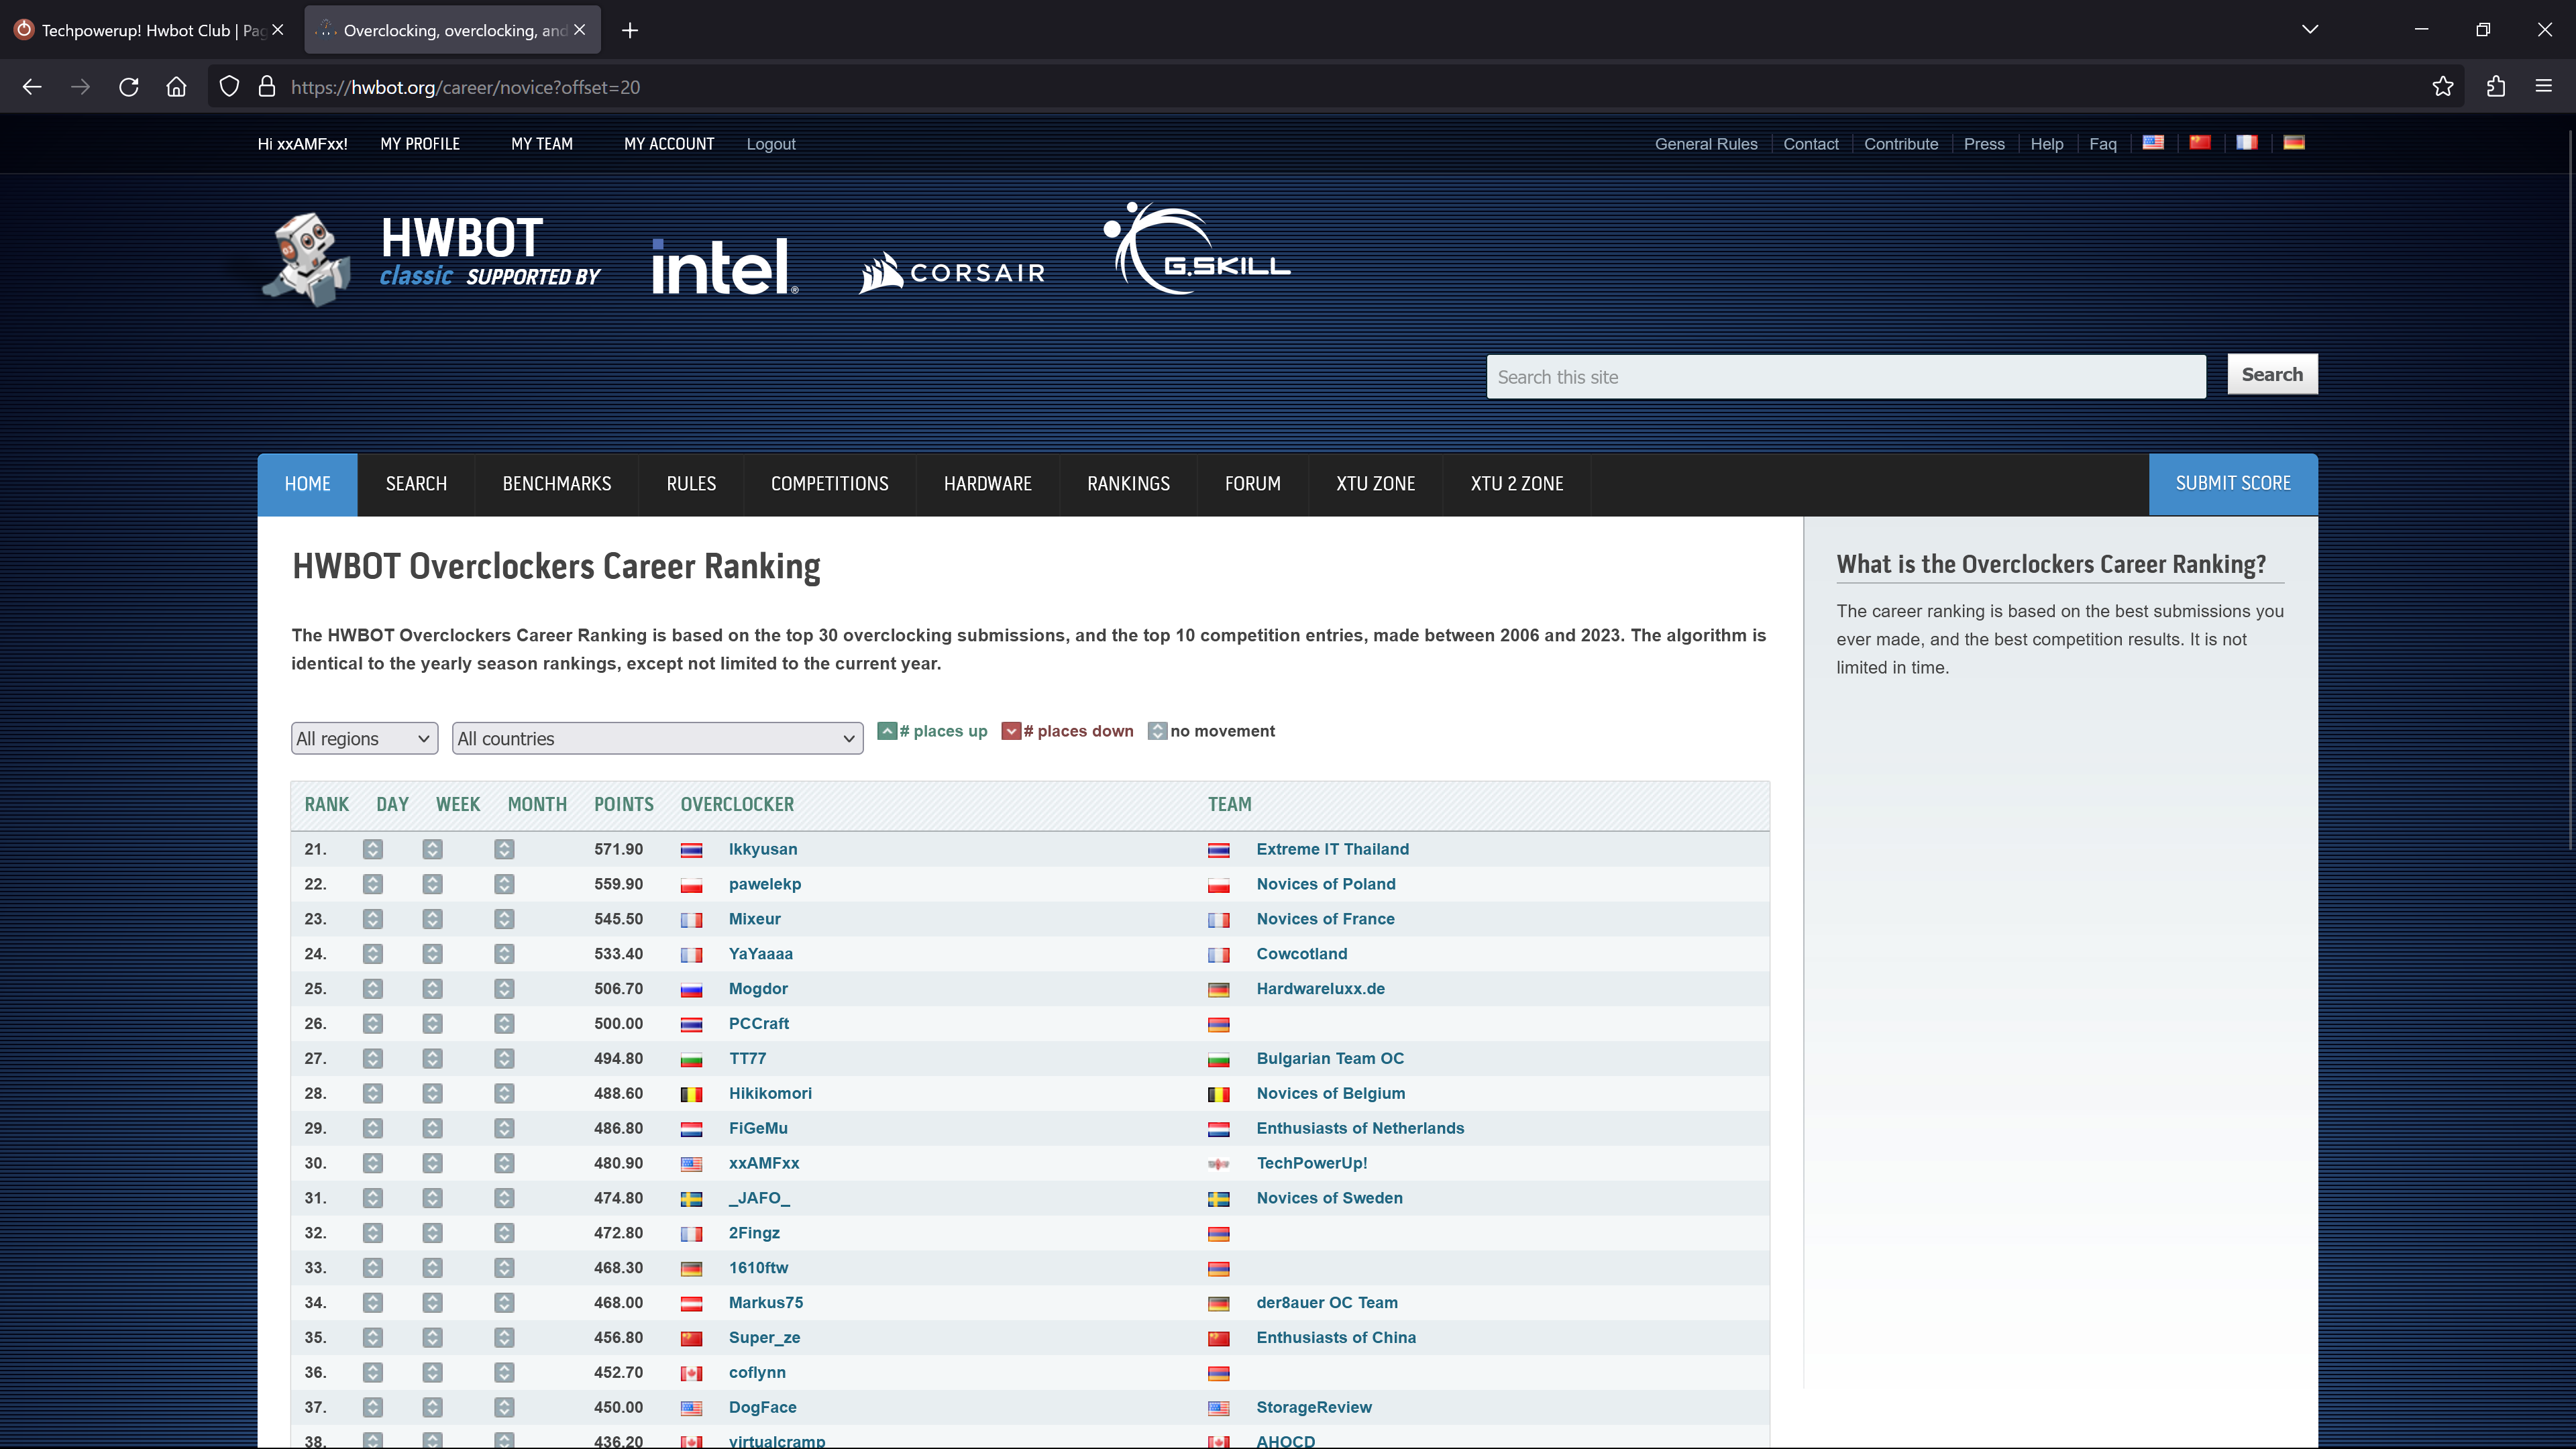This screenshot has height=1449, width=2576.
Task: Click the Belgian flag beside Hikikomori
Action: pyautogui.click(x=691, y=1094)
